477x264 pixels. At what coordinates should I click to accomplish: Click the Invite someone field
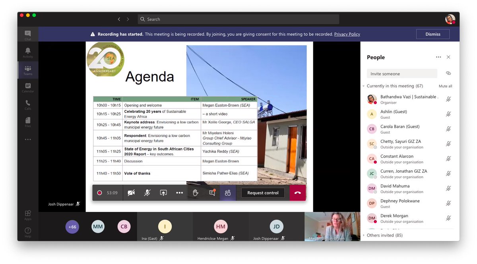[x=402, y=73]
